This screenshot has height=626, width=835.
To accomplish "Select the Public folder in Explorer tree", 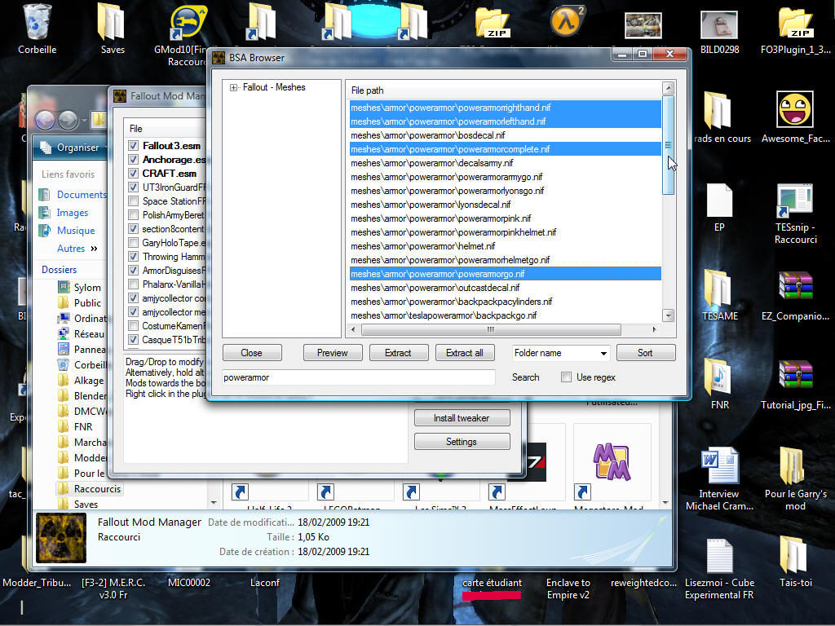I will (x=87, y=303).
